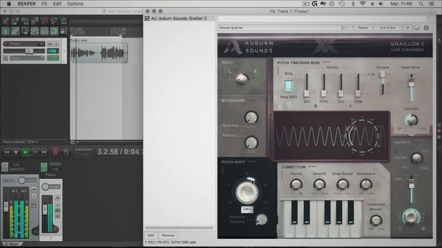This screenshot has width=442, height=248.
Task: Click the Input L/R pan knob
Action: click(x=242, y=79)
